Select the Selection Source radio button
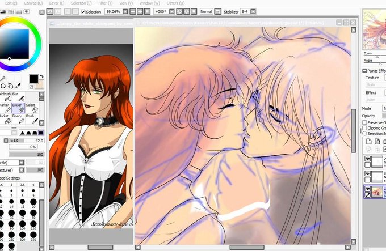This screenshot has height=251, width=386. pos(364,133)
